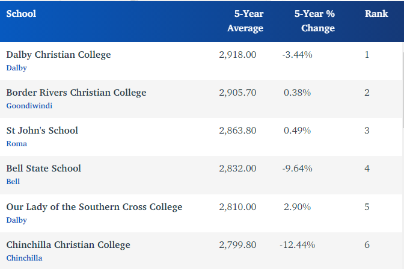Open the Dalby Christian College entry

coord(58,55)
